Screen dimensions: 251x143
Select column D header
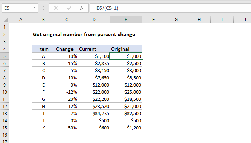click(94, 20)
